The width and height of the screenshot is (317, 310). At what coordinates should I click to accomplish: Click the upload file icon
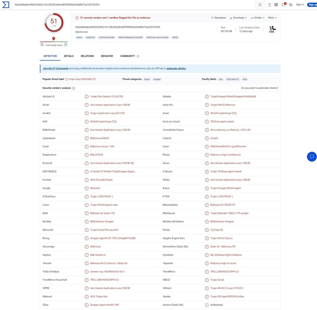pos(269,5)
